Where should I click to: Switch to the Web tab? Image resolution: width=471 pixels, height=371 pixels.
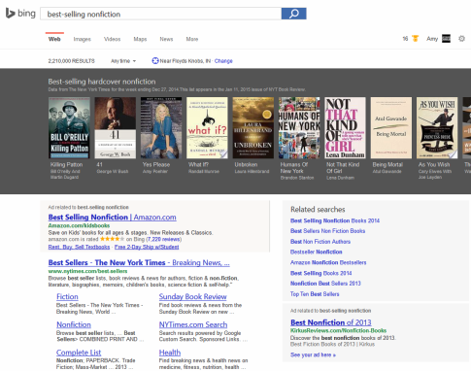pos(54,39)
